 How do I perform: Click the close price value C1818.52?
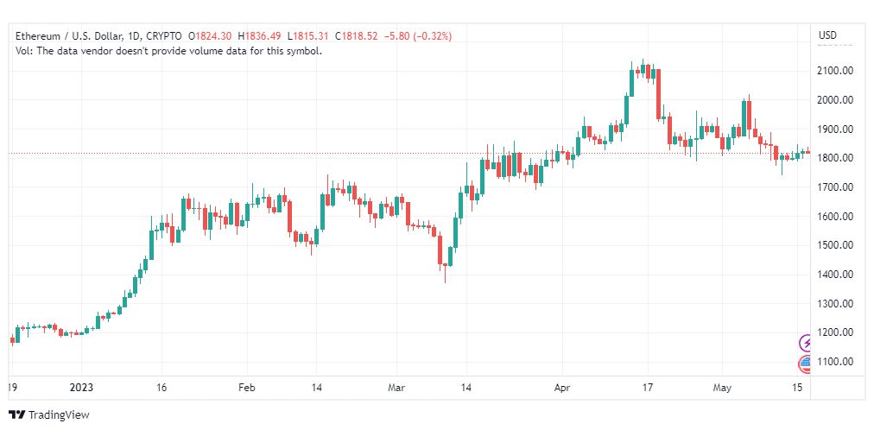click(356, 35)
